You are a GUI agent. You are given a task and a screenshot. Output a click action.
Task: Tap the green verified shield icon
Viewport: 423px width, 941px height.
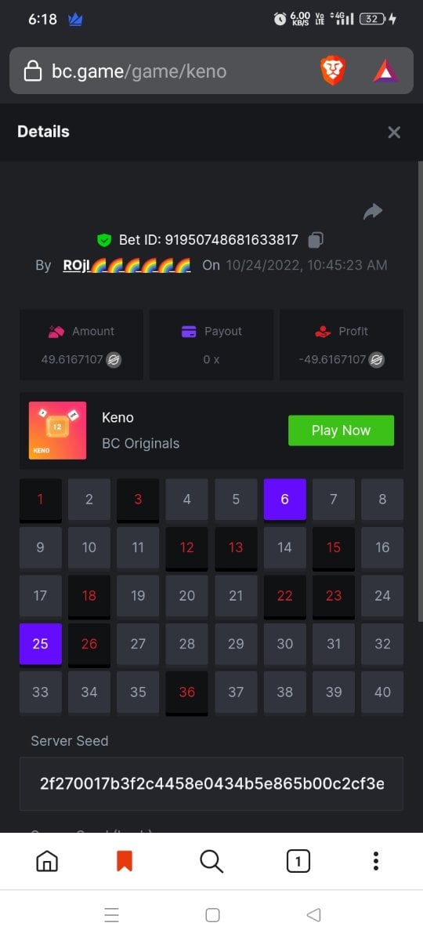pos(104,240)
